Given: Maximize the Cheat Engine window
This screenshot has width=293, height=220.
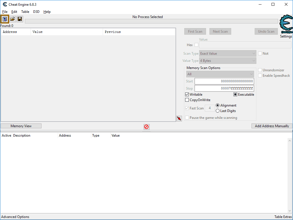Looking at the screenshot, I should click(273, 4).
